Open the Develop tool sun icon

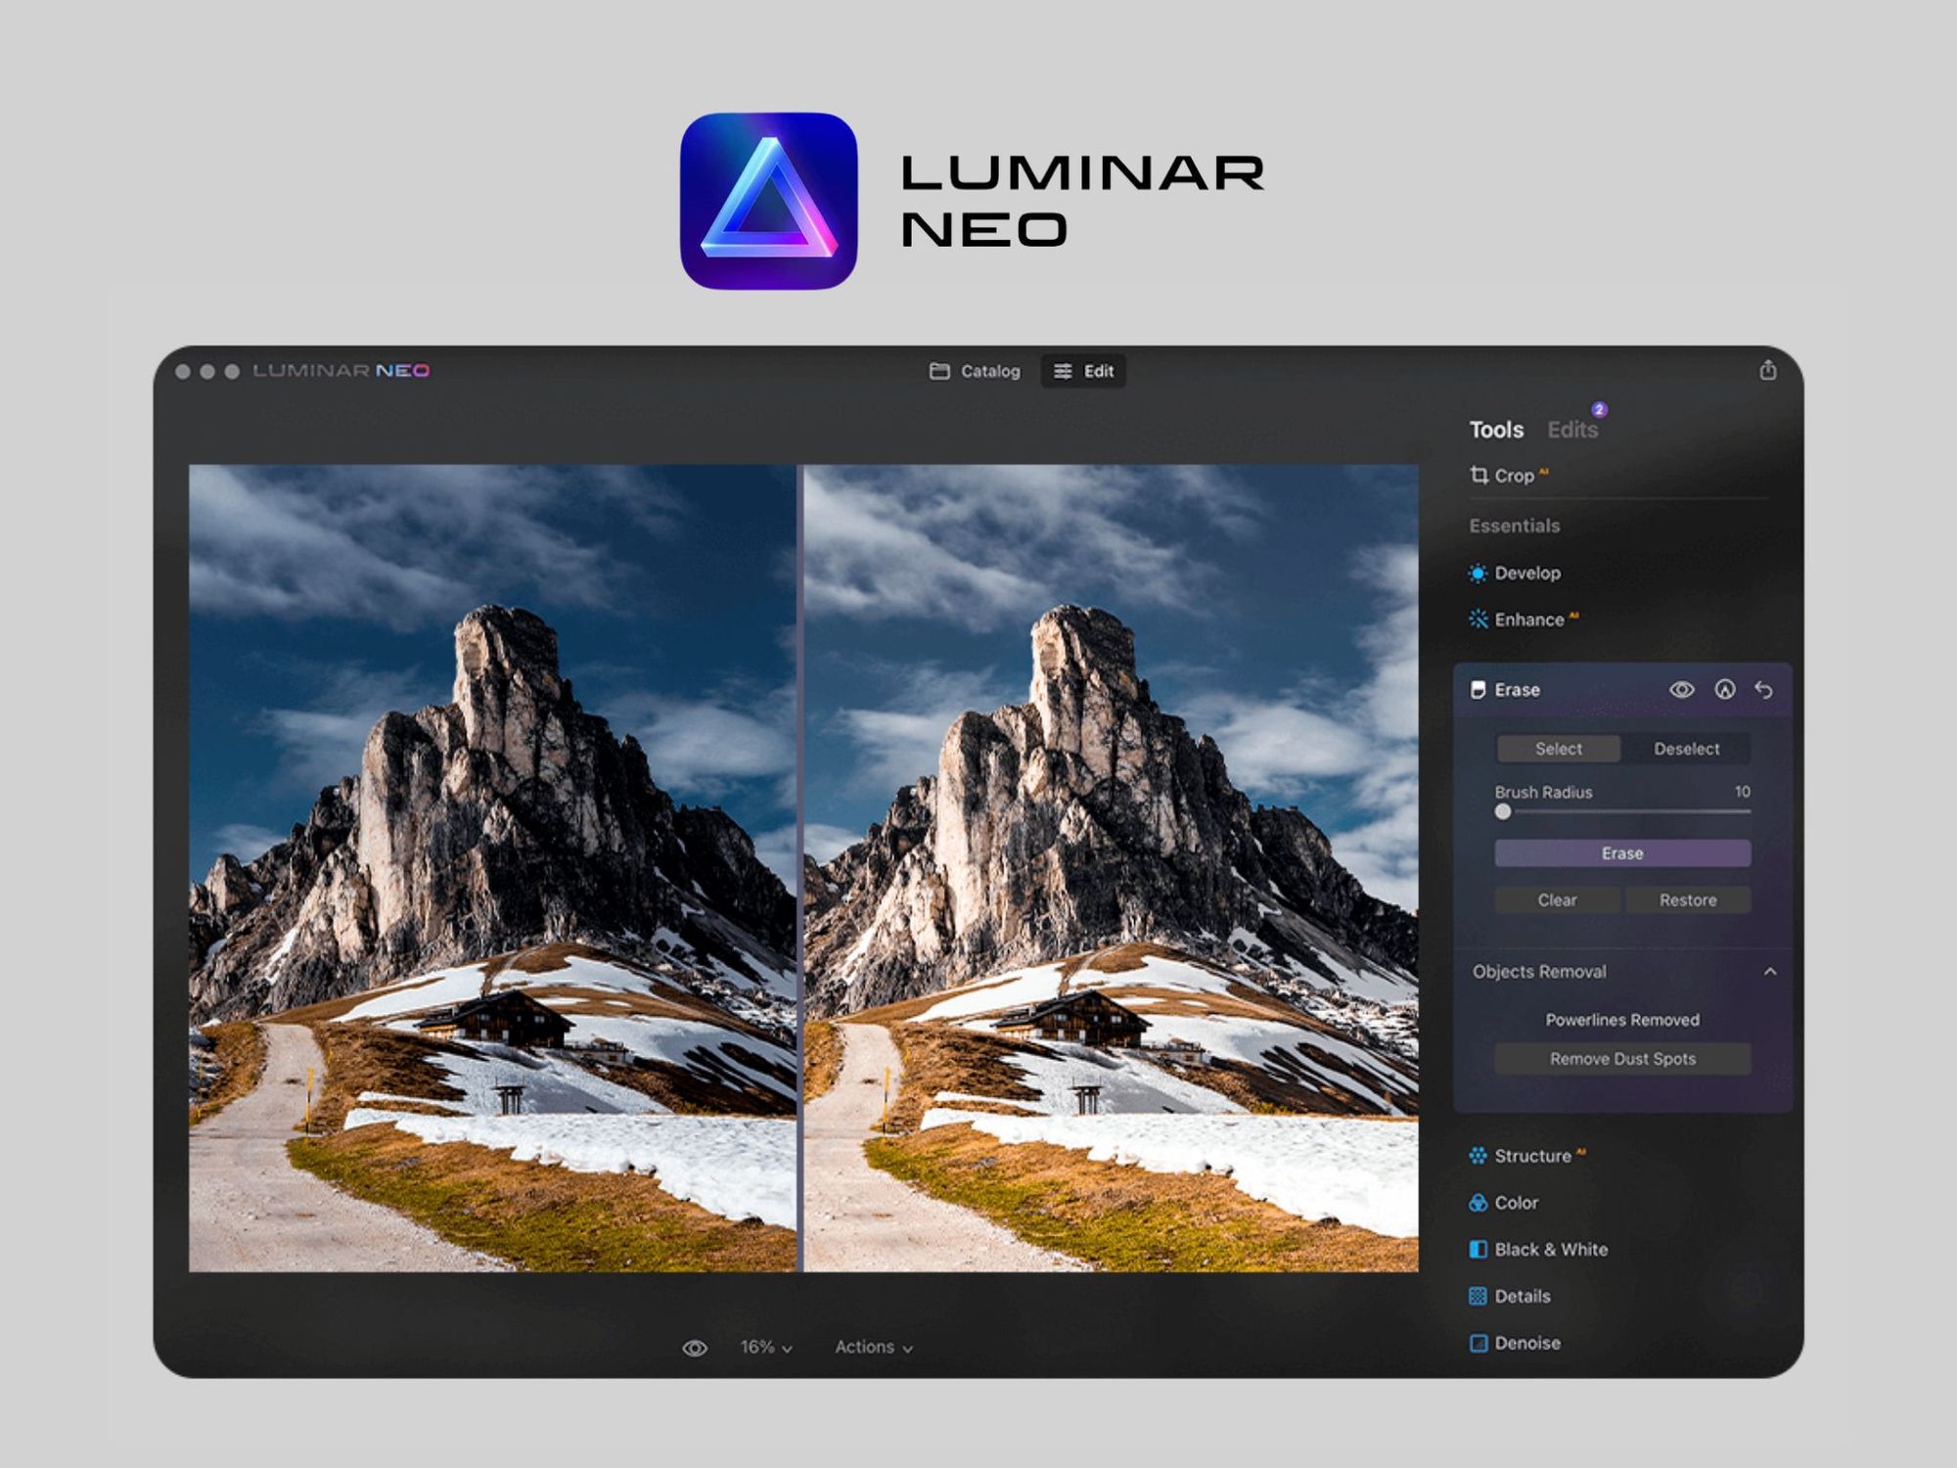(1478, 573)
